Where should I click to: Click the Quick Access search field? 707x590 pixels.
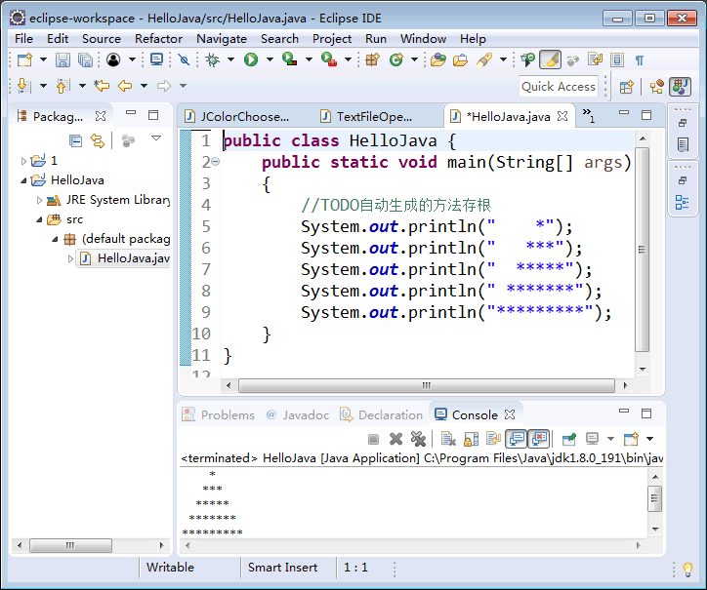coord(558,86)
